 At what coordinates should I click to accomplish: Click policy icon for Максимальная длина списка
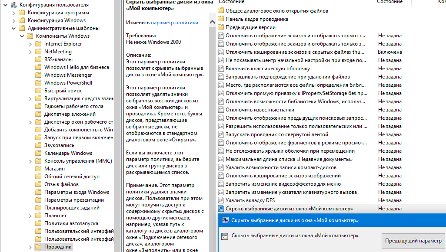221,159
